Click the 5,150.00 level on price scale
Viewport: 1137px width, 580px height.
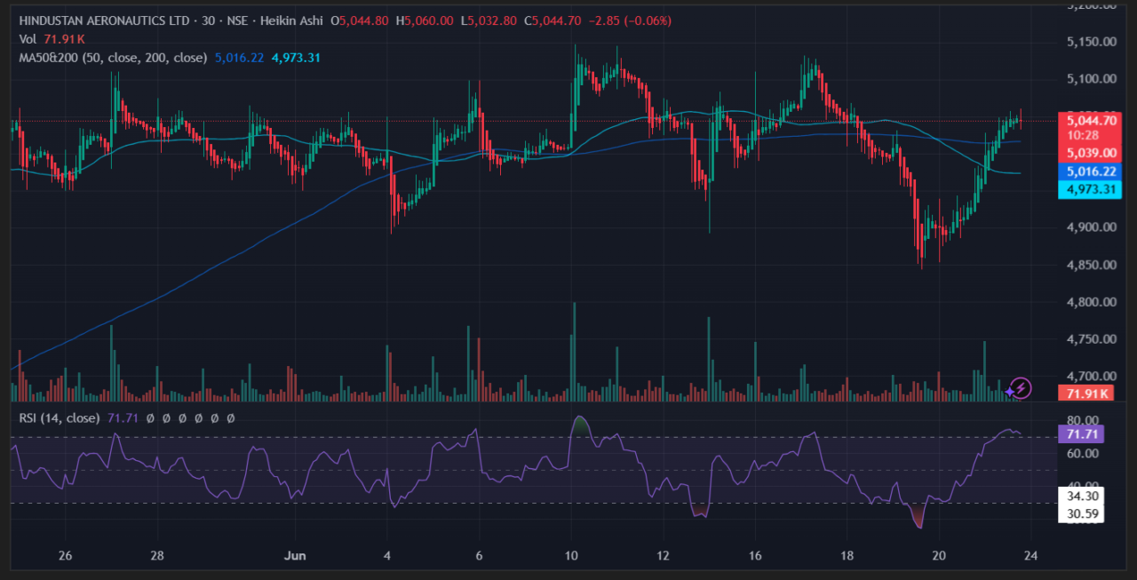(x=1090, y=42)
